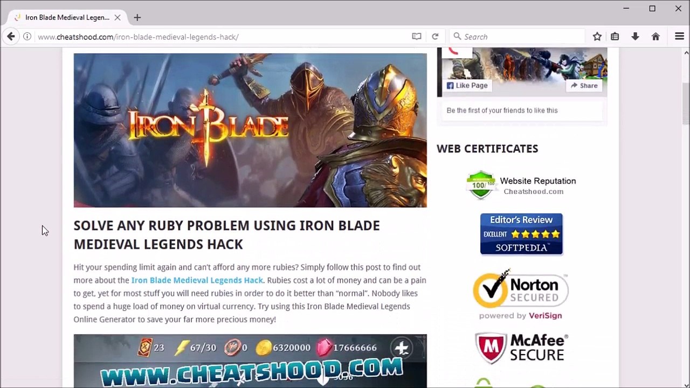
Task: Close the Iron Blade Medieval Legends tab
Action: [118, 17]
